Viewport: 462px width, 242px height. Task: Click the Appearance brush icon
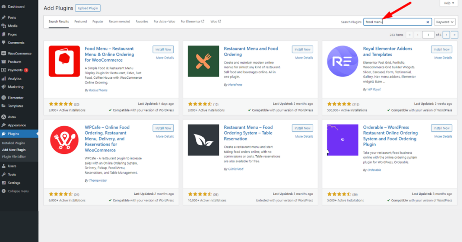4,125
